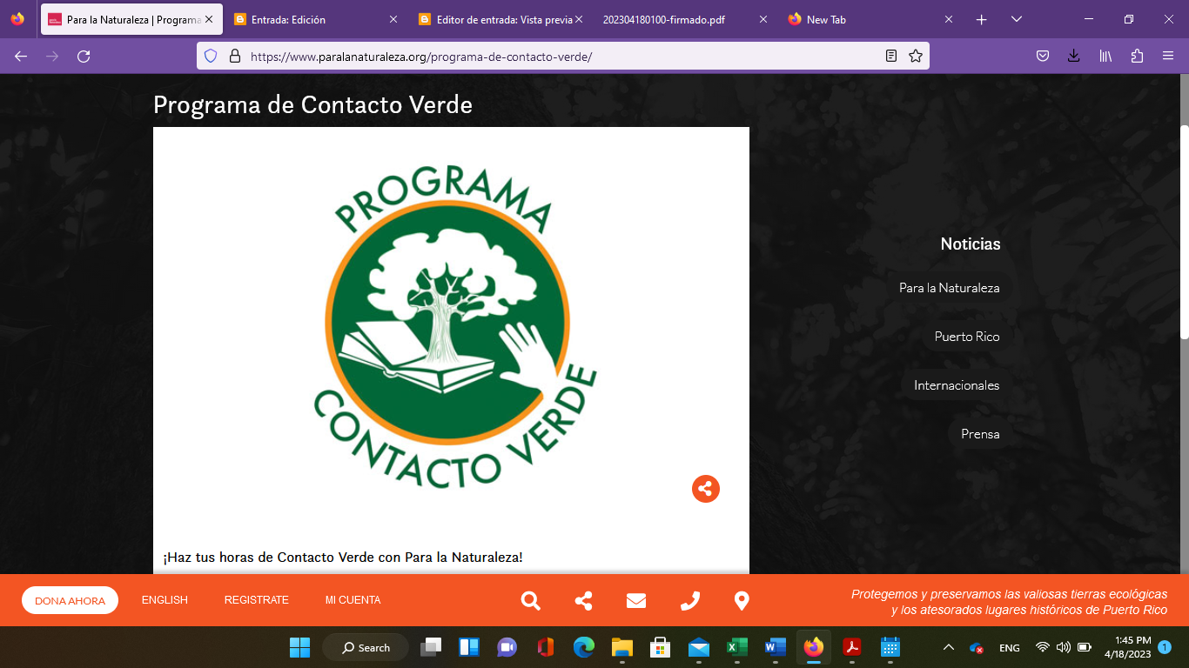Click the ENG language indicator

[1010, 647]
